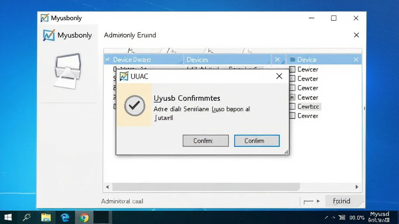Click the Myusbonly icon in the title bar
This screenshot has width=399, height=224.
(x=45, y=18)
